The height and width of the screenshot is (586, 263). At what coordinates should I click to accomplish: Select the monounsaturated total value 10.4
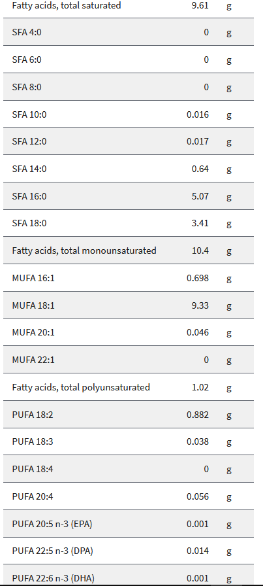click(x=200, y=250)
